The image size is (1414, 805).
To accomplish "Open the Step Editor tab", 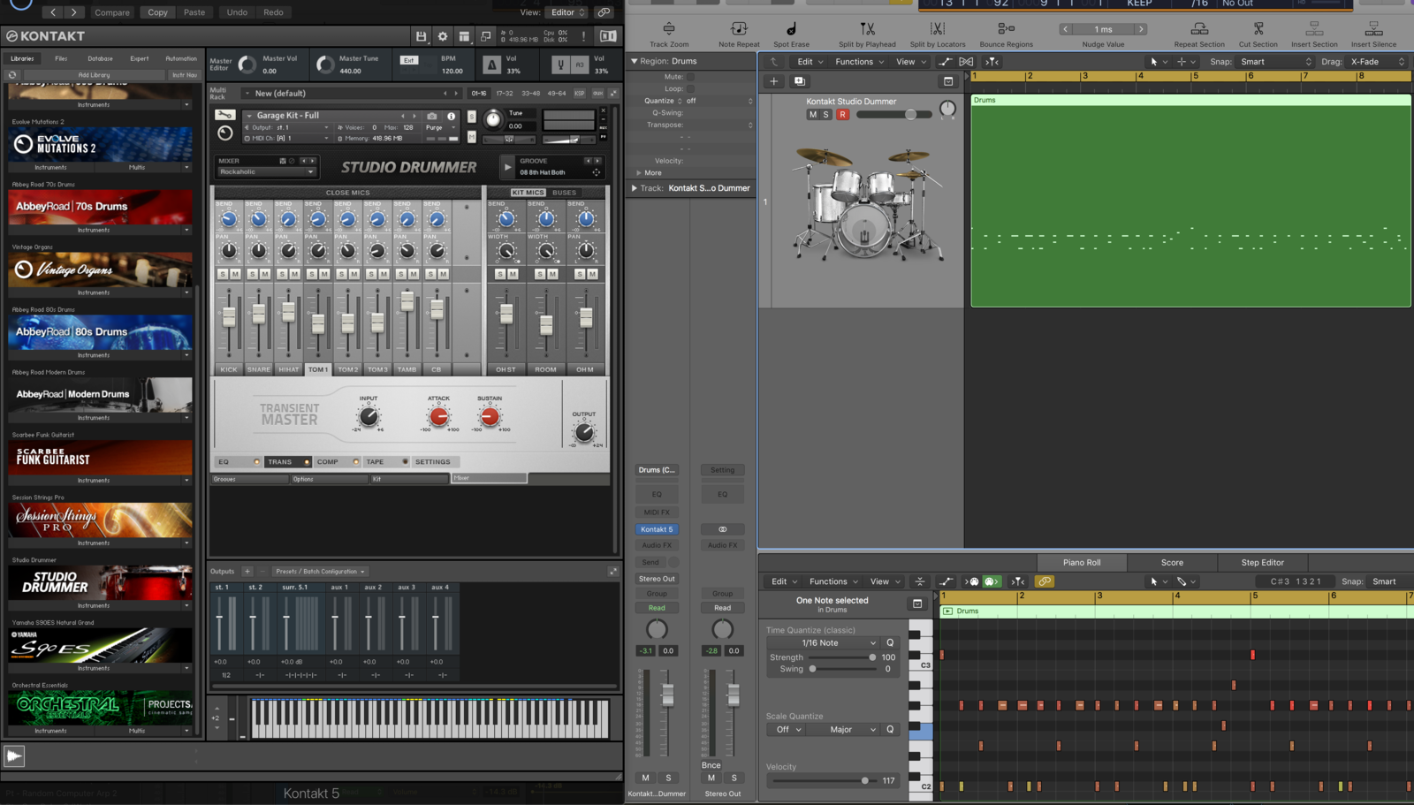I will click(1262, 562).
